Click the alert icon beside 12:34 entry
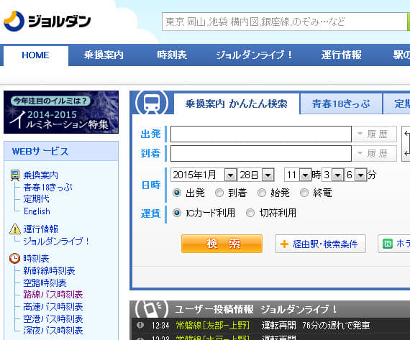The height and width of the screenshot is (340, 410). [140, 325]
